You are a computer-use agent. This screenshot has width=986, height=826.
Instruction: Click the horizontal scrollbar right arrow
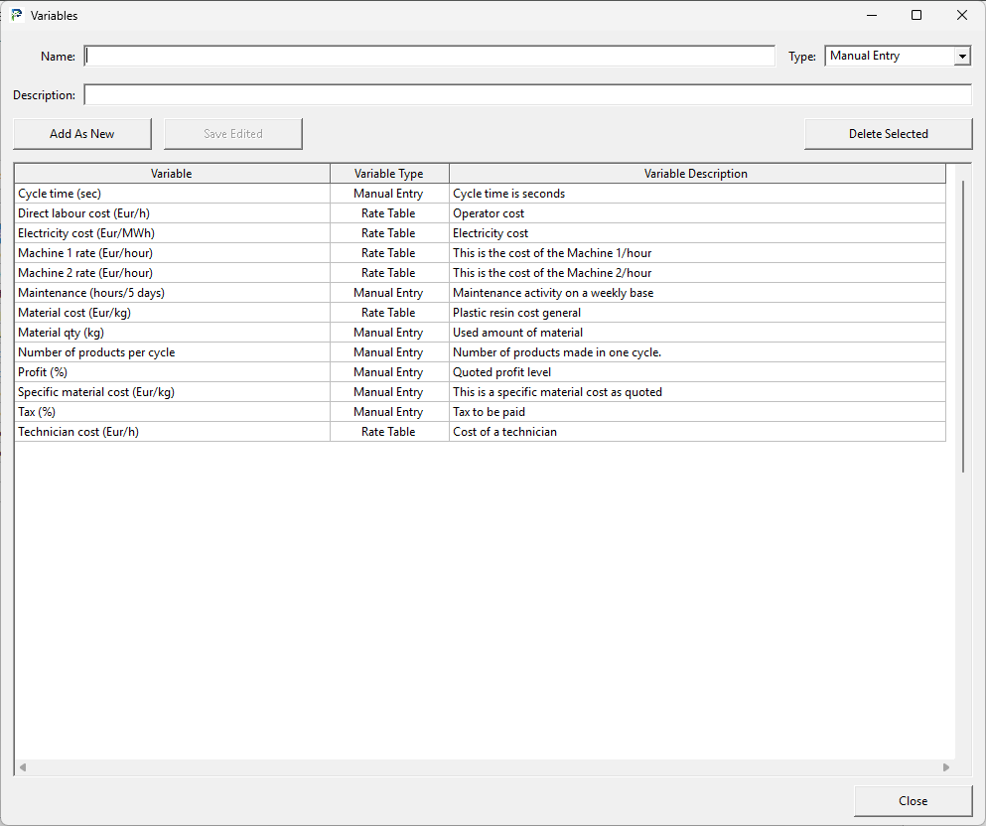[946, 767]
